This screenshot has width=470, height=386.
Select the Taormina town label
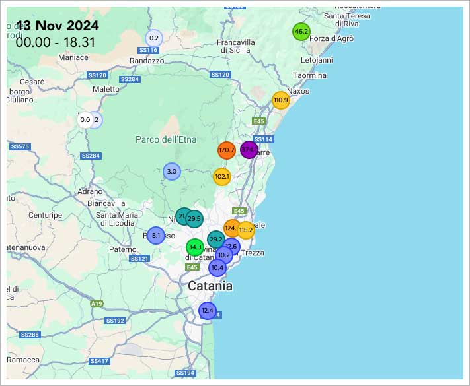coord(310,75)
